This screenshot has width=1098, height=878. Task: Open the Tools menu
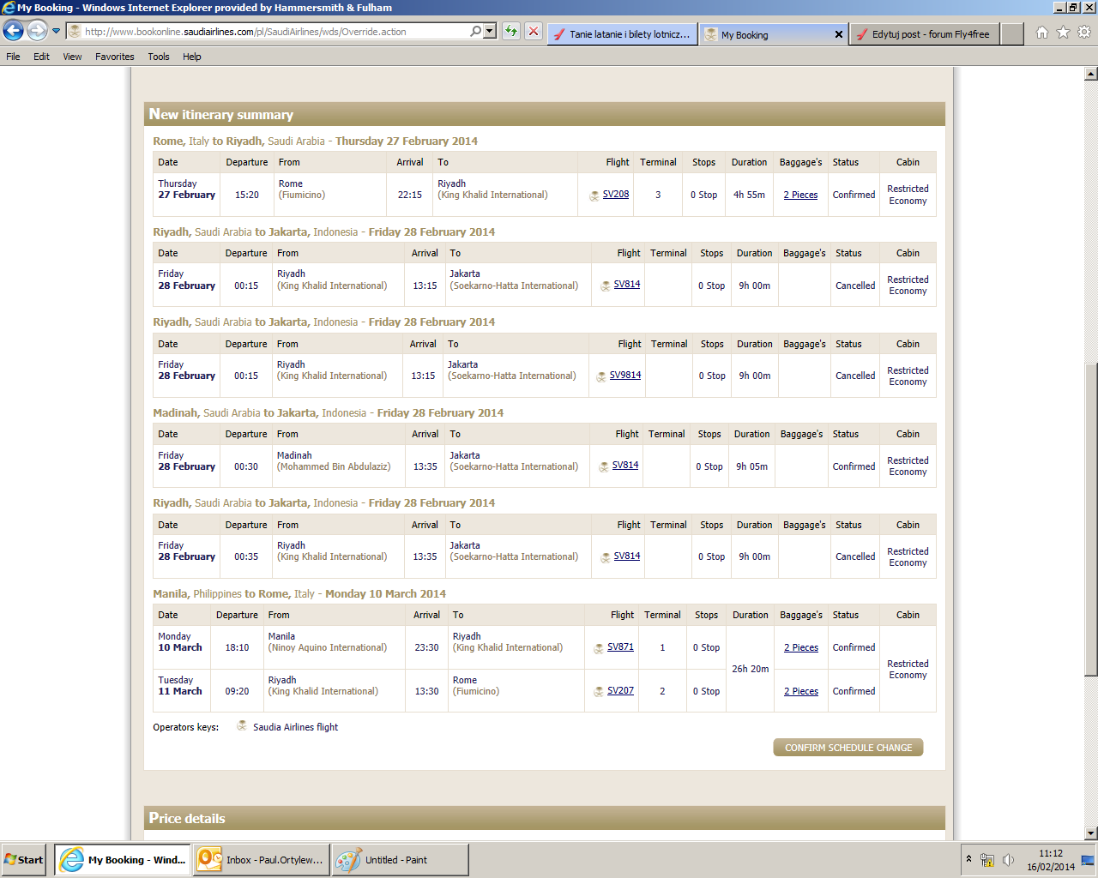click(x=159, y=57)
